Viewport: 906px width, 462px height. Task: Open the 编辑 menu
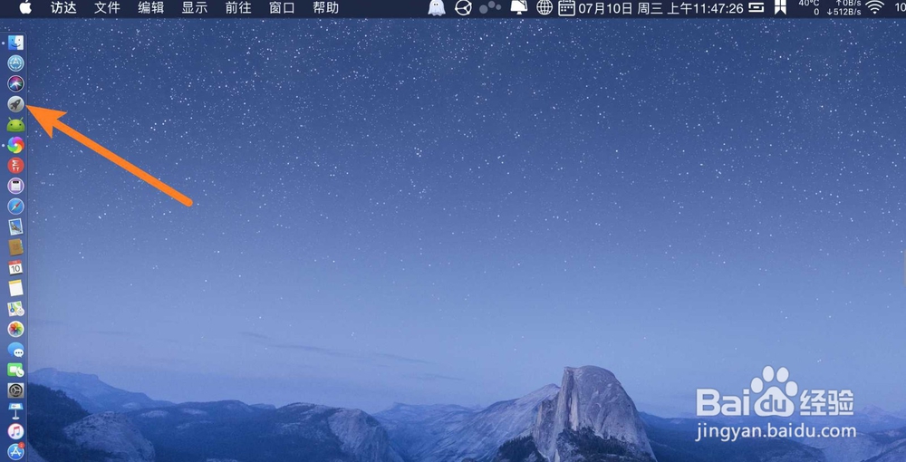point(151,8)
